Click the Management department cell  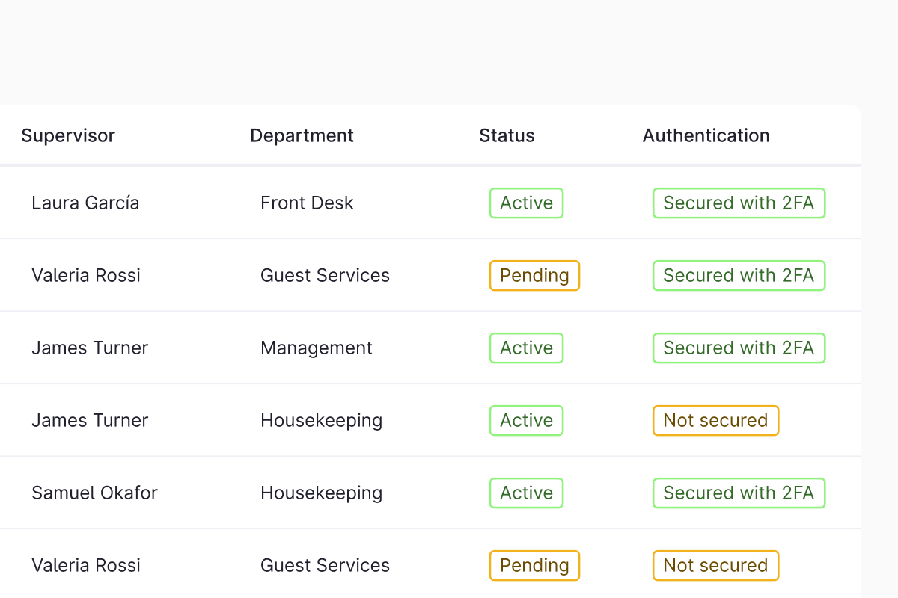(317, 348)
